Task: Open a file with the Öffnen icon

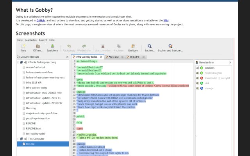Action: [x=38, y=46]
